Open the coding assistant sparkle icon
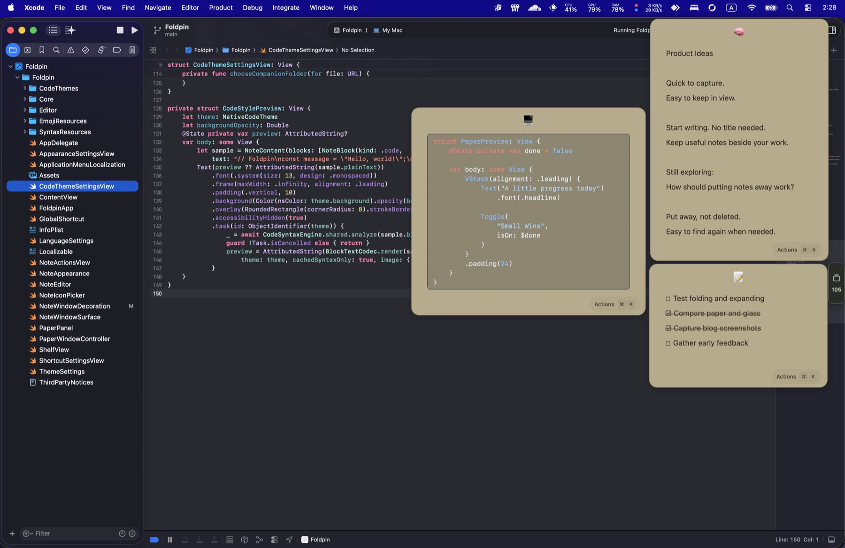 point(70,30)
